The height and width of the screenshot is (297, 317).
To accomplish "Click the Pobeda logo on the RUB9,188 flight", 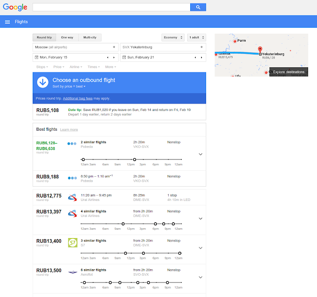I will click(72, 178).
